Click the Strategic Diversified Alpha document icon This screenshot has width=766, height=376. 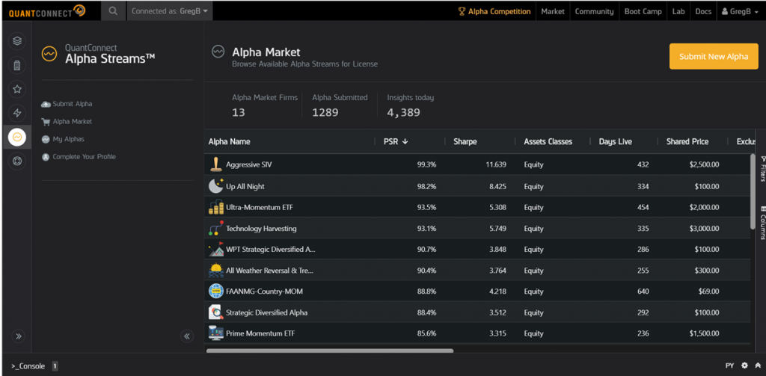(x=216, y=312)
